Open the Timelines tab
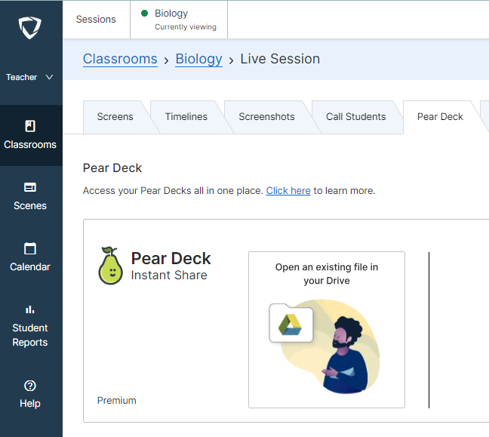This screenshot has width=489, height=437. tap(186, 117)
